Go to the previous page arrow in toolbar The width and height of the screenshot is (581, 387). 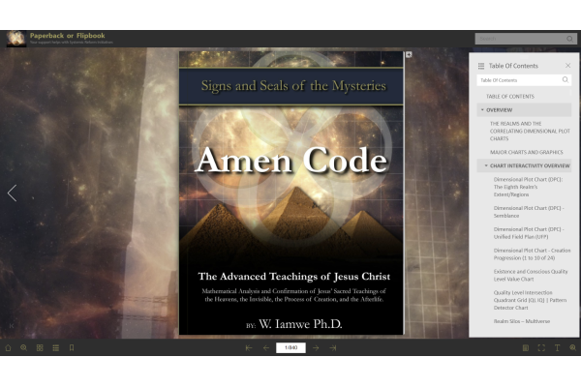pos(266,347)
